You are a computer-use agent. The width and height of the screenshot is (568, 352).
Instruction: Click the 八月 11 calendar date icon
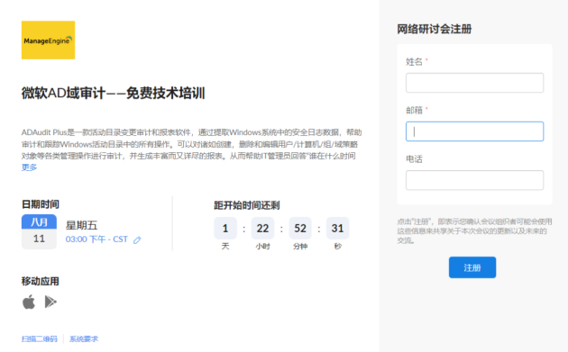click(x=39, y=231)
